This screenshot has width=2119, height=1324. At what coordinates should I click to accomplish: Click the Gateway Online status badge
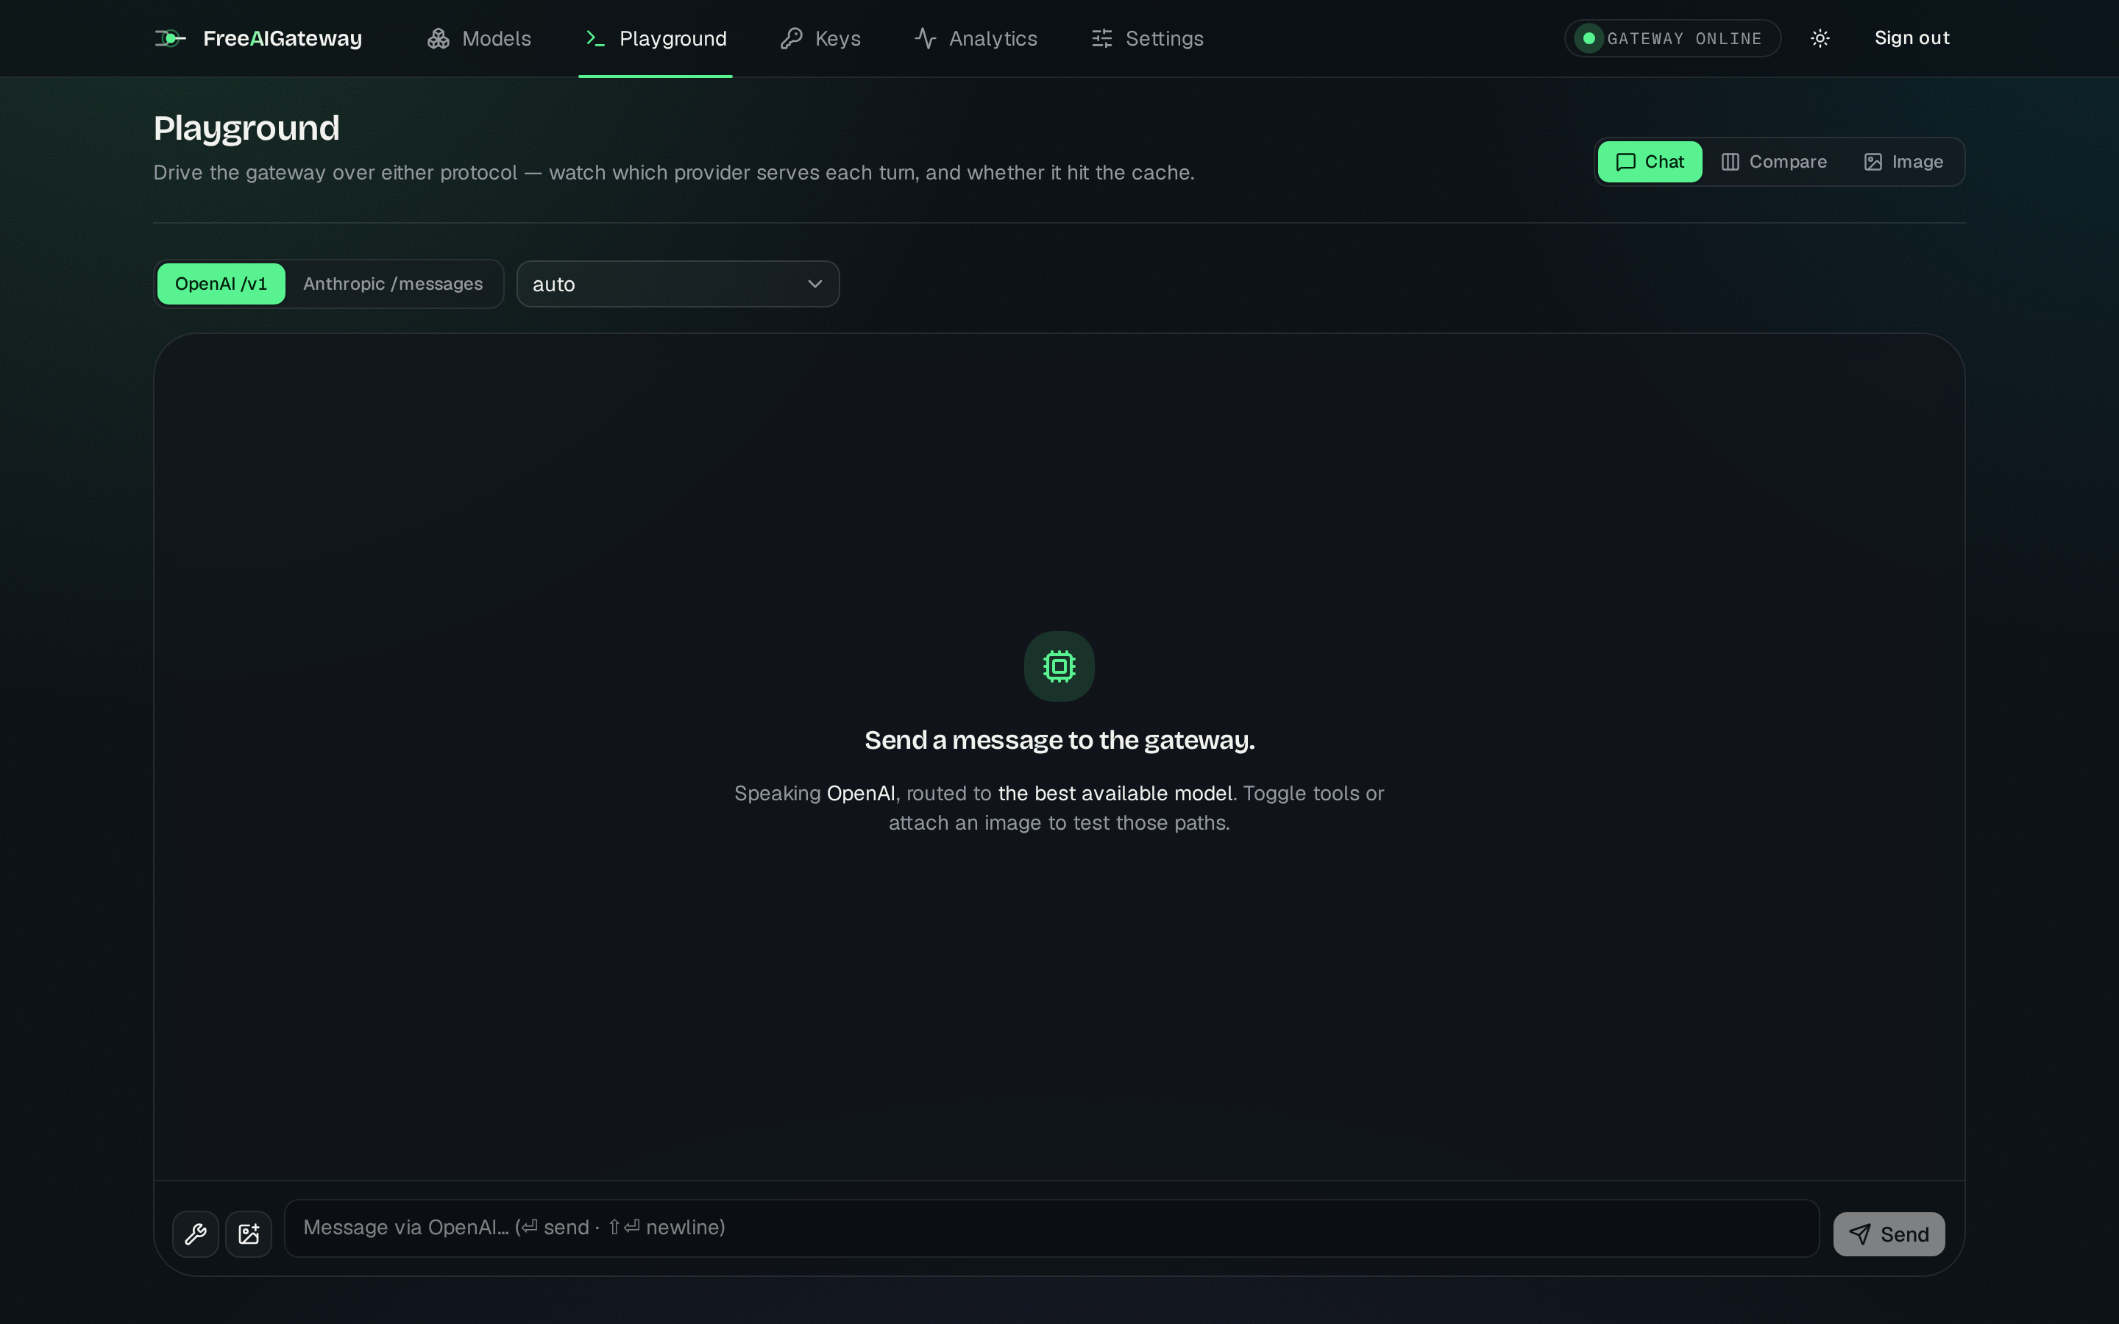coord(1672,38)
